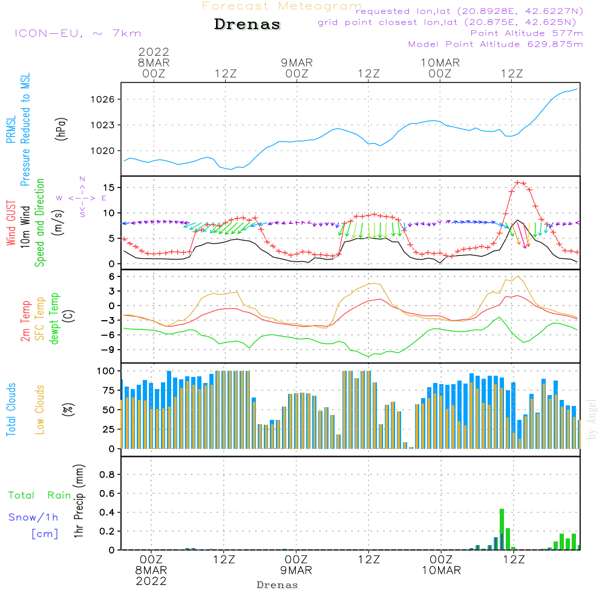Click the top 9MAR 00Z time label
The width and height of the screenshot is (605, 605).
coord(296,68)
